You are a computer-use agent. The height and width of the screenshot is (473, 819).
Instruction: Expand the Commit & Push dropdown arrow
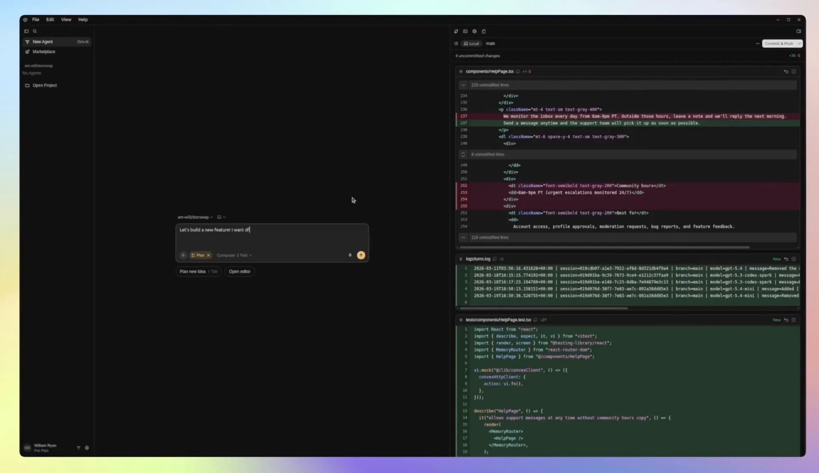[798, 43]
